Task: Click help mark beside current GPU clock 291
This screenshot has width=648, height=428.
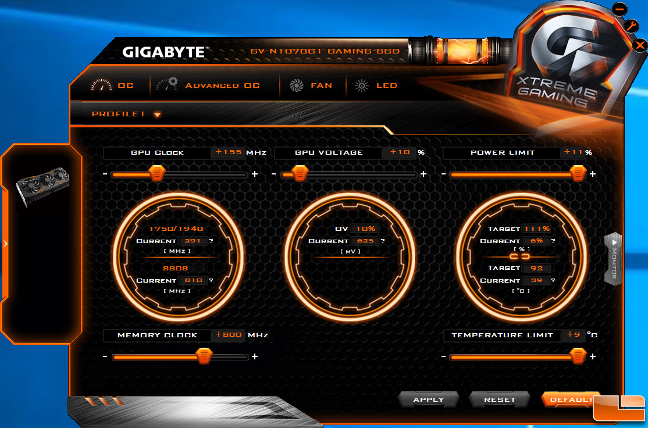Action: point(211,241)
